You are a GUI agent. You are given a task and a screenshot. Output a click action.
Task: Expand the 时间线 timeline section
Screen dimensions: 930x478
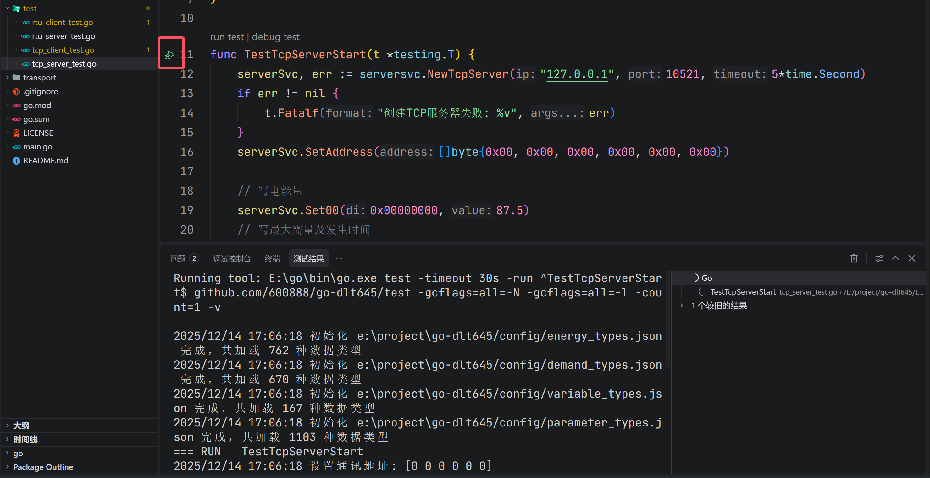click(x=25, y=439)
